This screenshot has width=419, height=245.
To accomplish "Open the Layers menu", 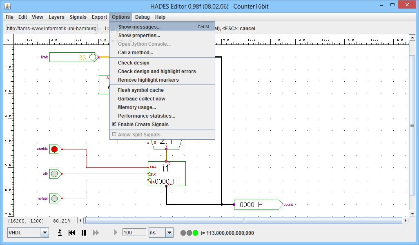I will coord(56,17).
